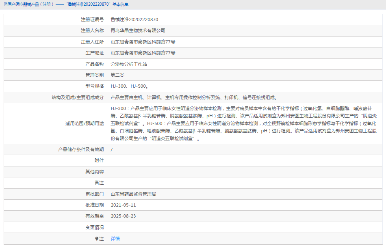Click the 管理类别 label cell
The image size is (386, 246).
click(x=56, y=75)
